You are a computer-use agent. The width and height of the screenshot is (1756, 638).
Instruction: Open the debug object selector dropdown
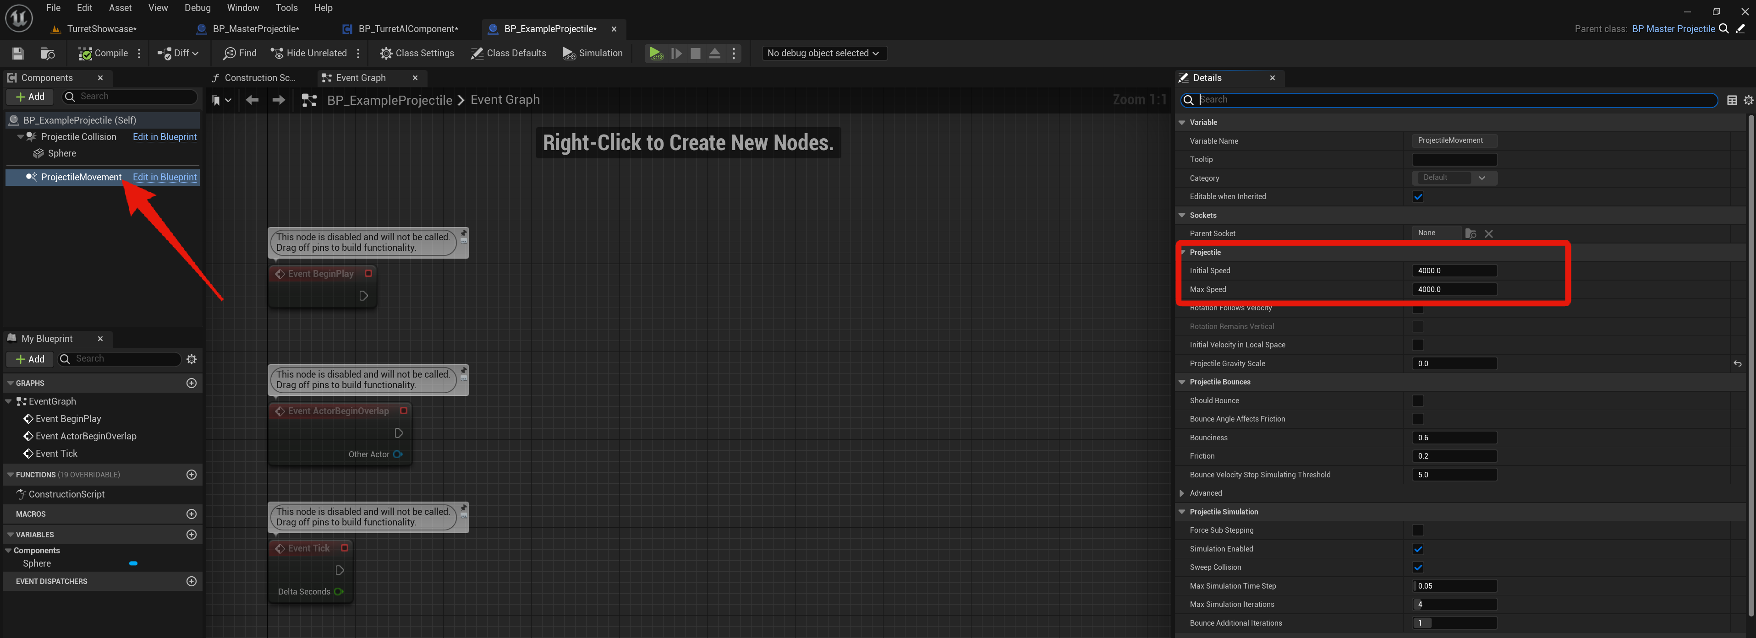coord(823,53)
